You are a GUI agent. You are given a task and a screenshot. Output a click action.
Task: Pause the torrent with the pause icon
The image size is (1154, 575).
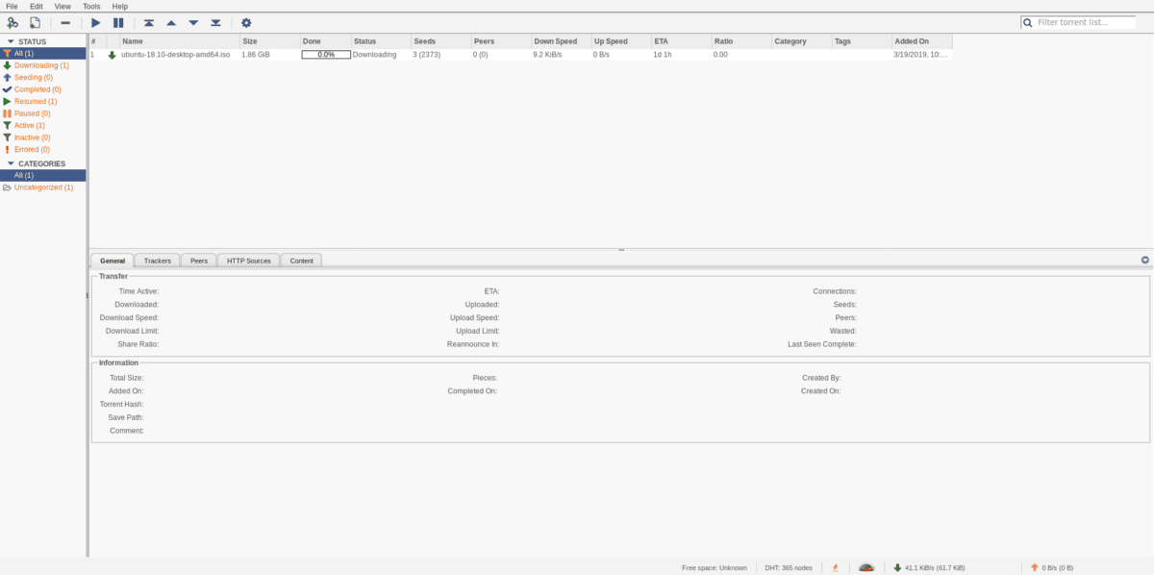(x=118, y=22)
